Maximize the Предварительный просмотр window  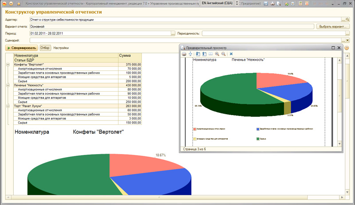(333, 48)
